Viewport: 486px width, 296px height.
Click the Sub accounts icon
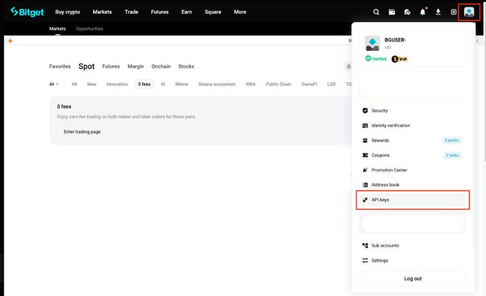[x=365, y=245]
